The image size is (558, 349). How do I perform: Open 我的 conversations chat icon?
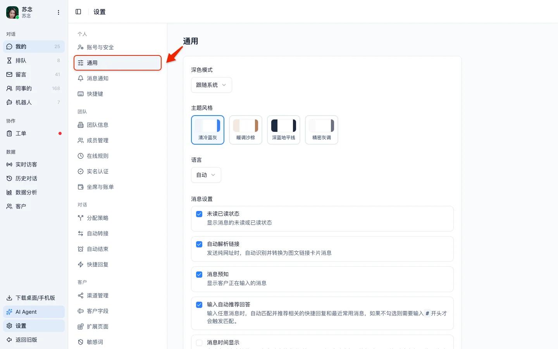9,47
